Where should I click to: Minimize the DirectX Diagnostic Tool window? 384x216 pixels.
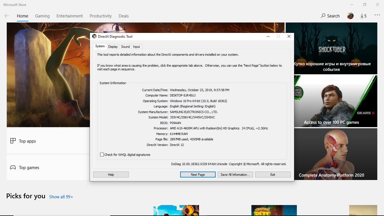[268, 36]
